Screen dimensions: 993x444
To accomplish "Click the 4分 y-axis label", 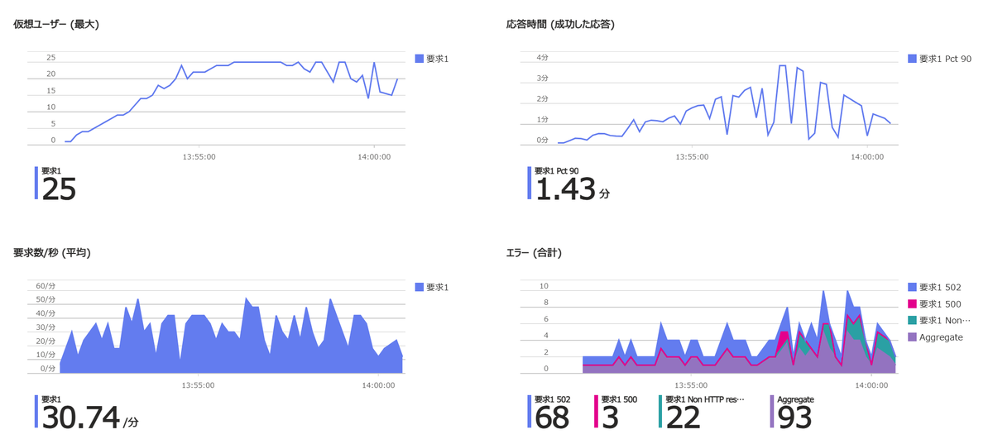I will coord(543,57).
